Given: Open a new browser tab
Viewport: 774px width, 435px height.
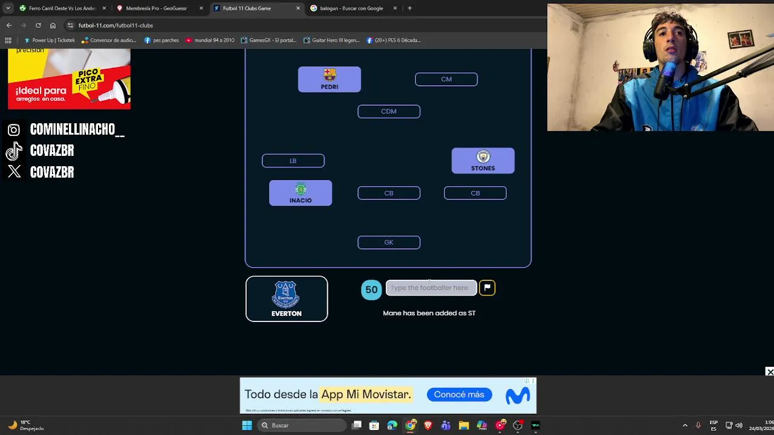Looking at the screenshot, I should pyautogui.click(x=409, y=8).
